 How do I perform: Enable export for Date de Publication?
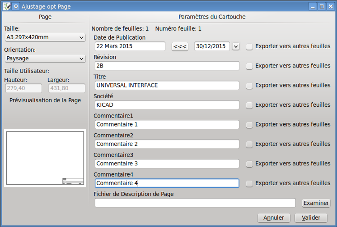(249, 46)
